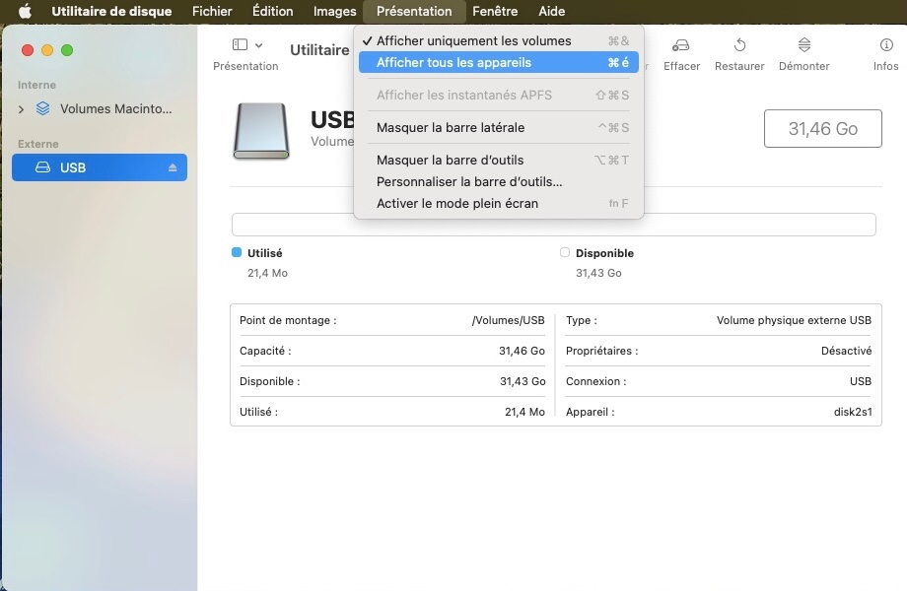
Task: Toggle Masquer la barre d'outils
Action: coord(450,161)
